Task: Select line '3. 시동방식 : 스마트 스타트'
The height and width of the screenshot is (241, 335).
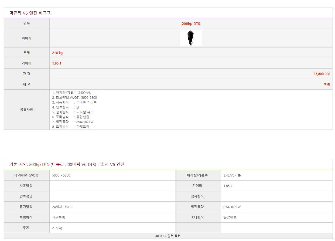Action: coord(74,102)
